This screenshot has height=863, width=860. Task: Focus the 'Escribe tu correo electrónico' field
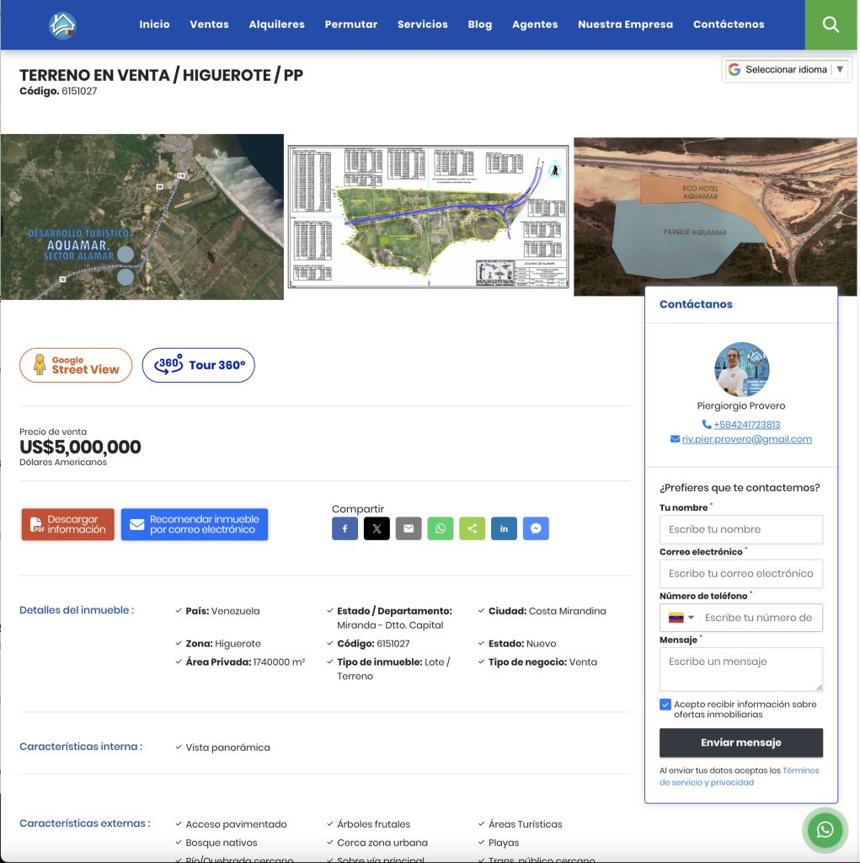[x=741, y=573]
